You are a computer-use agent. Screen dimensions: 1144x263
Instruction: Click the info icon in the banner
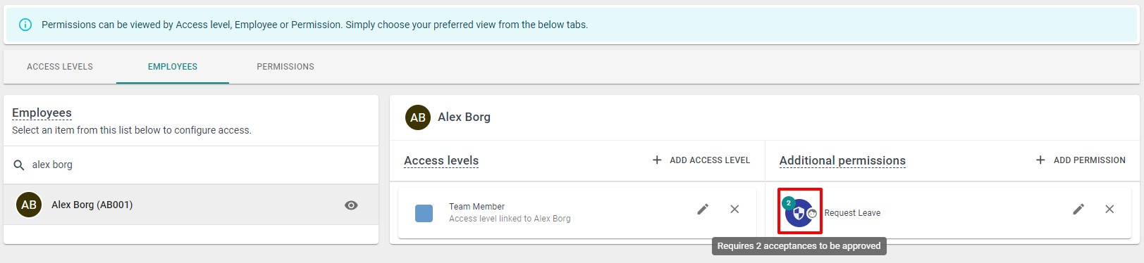click(x=25, y=25)
